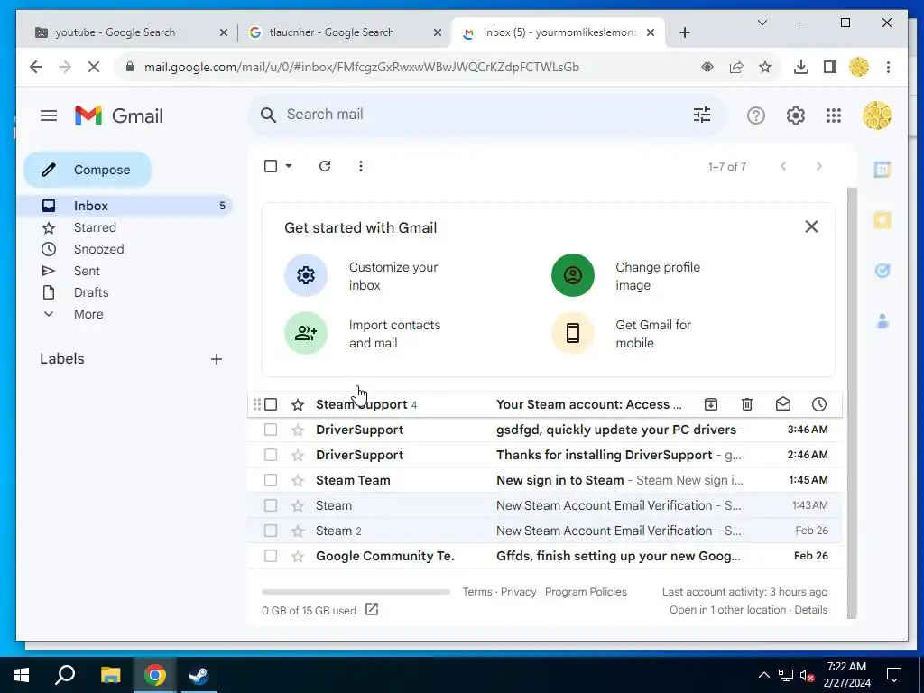Image resolution: width=924 pixels, height=693 pixels.
Task: Open Chrome downloads icon
Action: pos(800,67)
